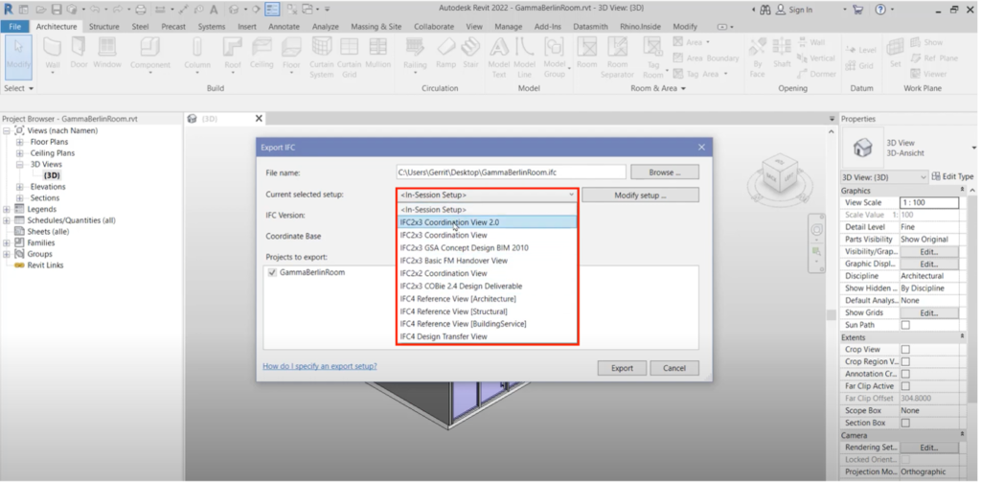
Task: Select the Curtain Grid tool
Action: [x=349, y=57]
